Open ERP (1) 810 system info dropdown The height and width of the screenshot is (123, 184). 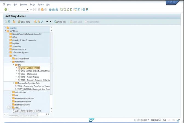point(149,120)
